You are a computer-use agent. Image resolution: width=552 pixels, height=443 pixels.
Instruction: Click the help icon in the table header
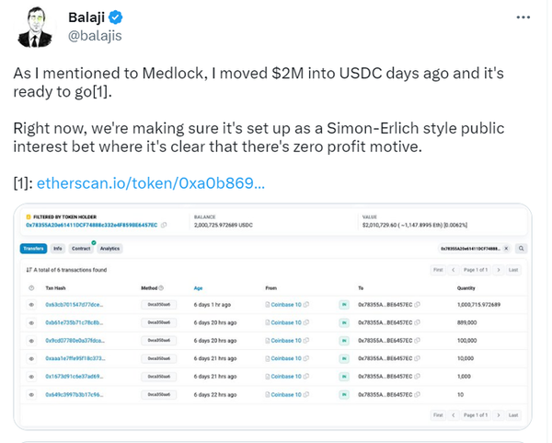point(32,287)
